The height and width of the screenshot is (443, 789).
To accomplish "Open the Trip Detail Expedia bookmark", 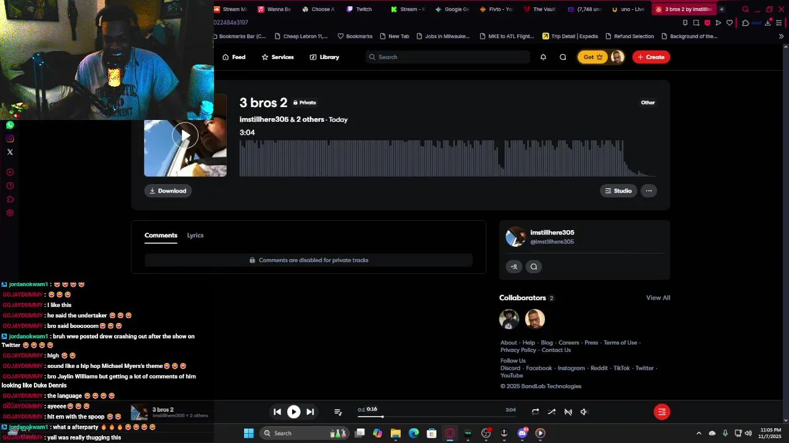I will [x=570, y=36].
